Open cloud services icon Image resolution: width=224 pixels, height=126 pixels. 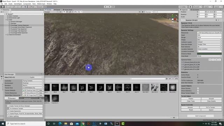[x=190, y=7]
